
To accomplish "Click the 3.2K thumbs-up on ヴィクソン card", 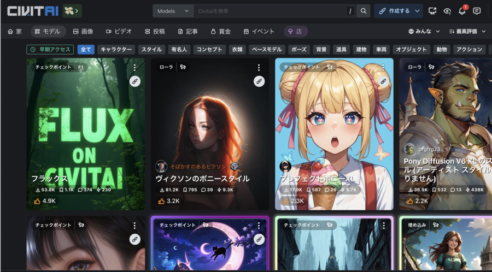I will pyautogui.click(x=169, y=201).
